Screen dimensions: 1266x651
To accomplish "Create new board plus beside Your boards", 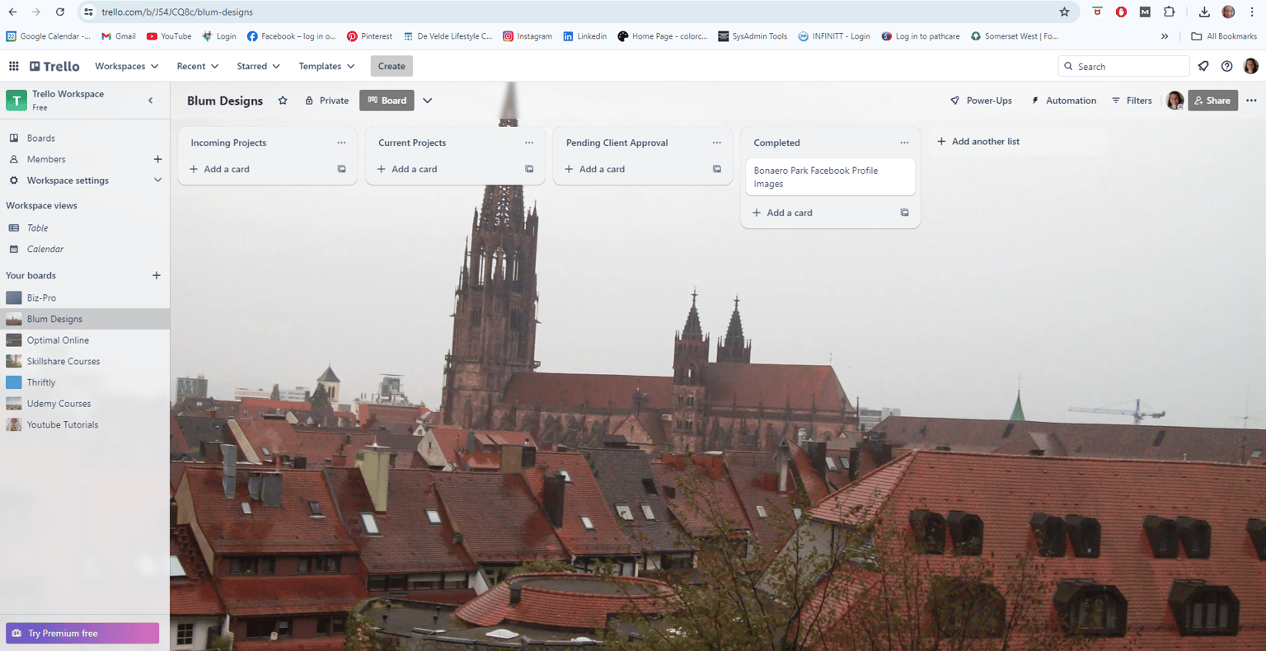I will [x=157, y=275].
